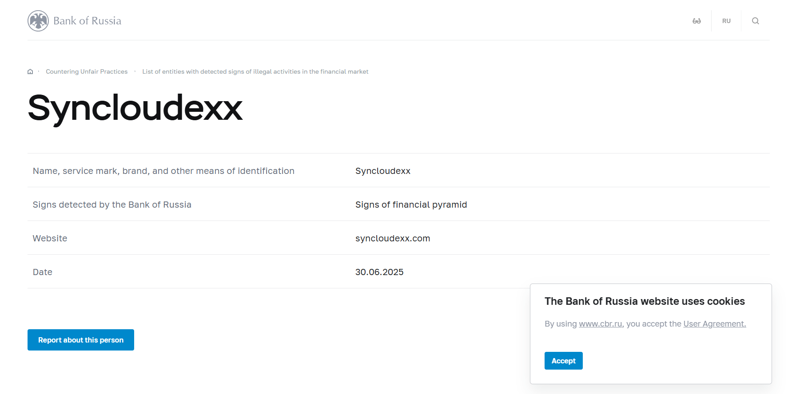The image size is (788, 394).
Task: Click the Signs detected by the Bank label
Action: (x=112, y=205)
